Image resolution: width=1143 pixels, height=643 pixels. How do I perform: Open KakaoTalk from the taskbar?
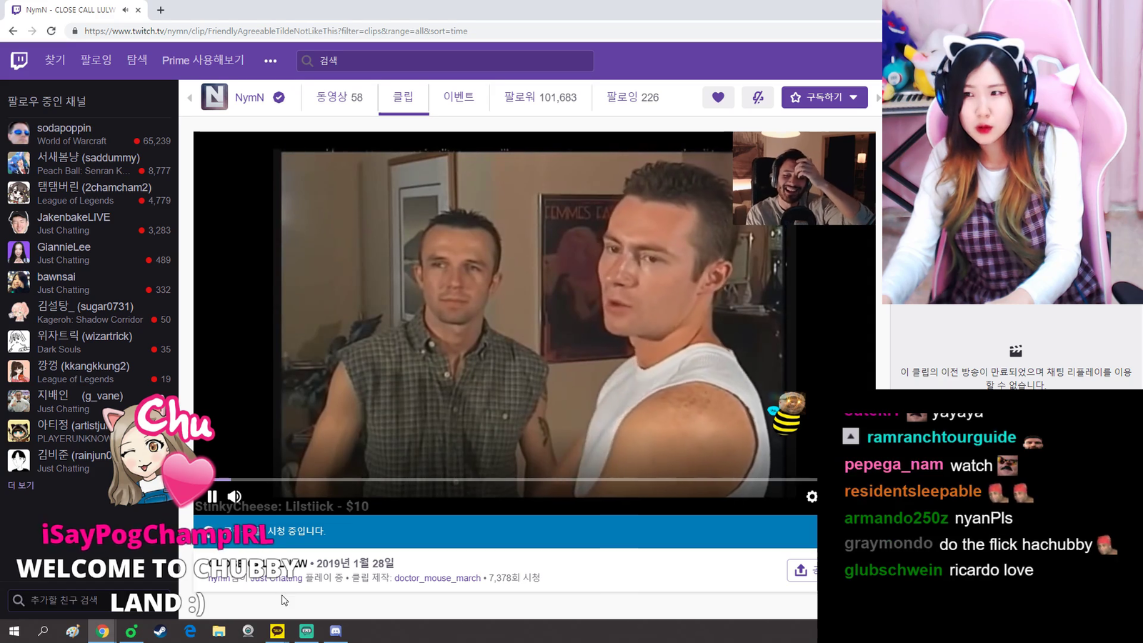(x=277, y=631)
